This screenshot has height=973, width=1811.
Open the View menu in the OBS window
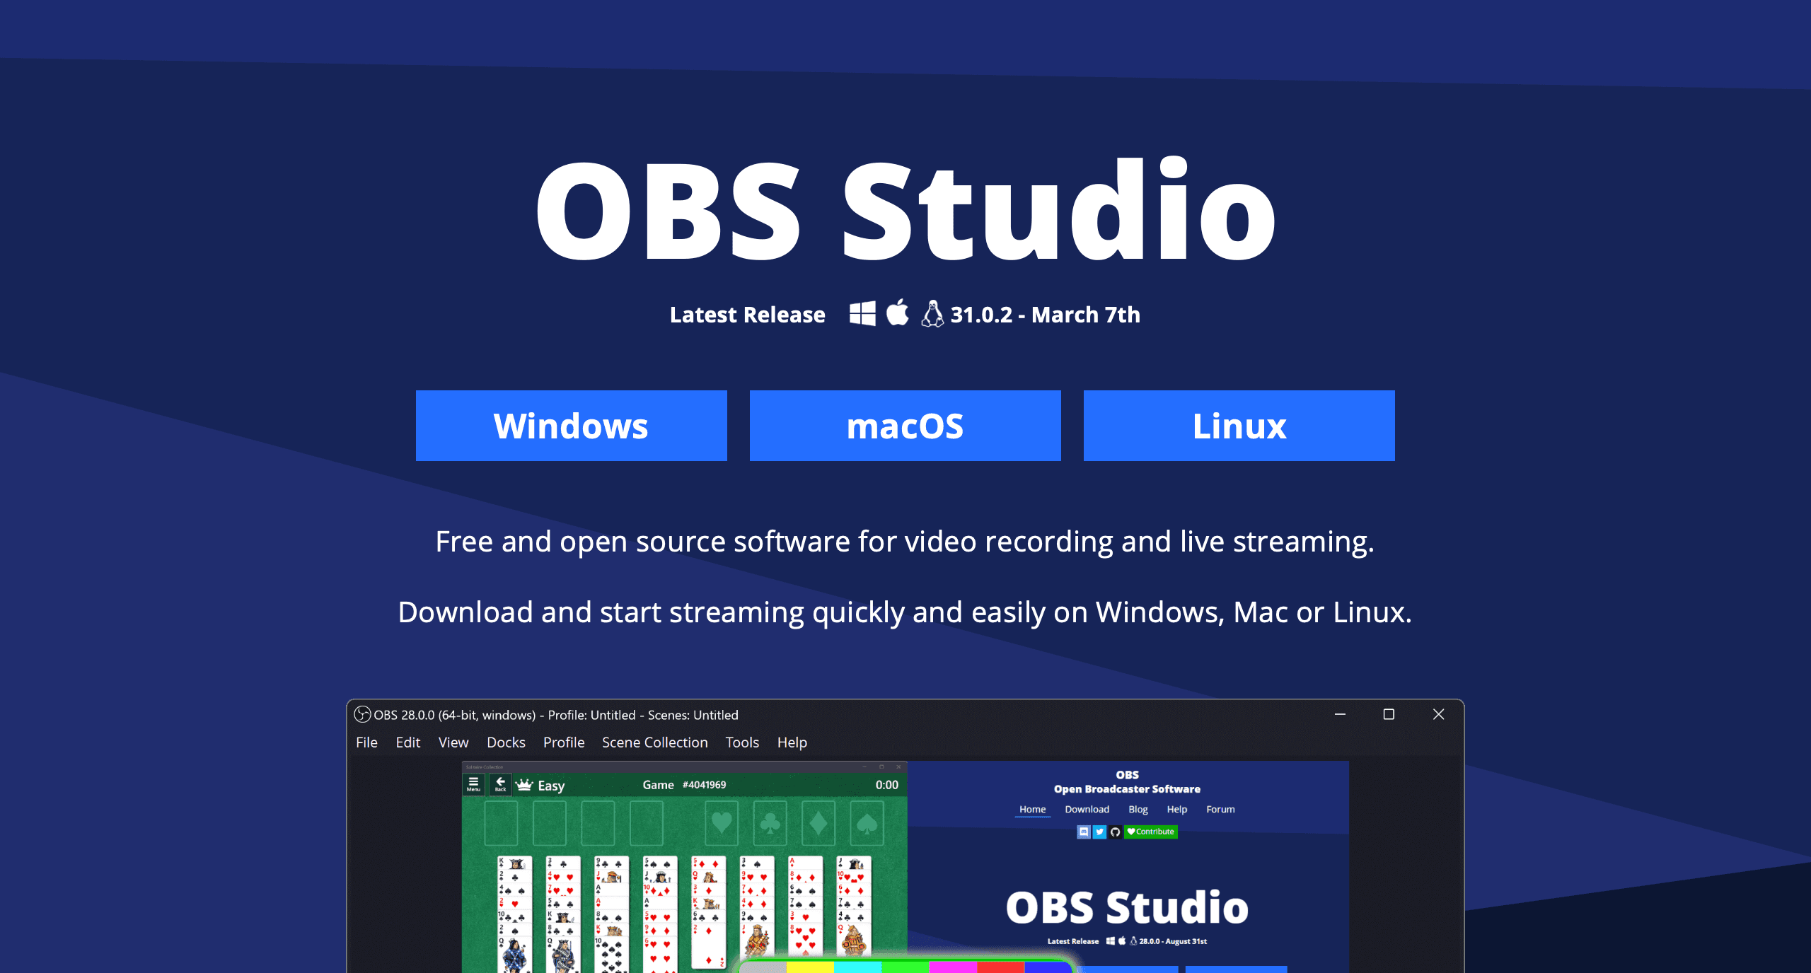pos(453,742)
